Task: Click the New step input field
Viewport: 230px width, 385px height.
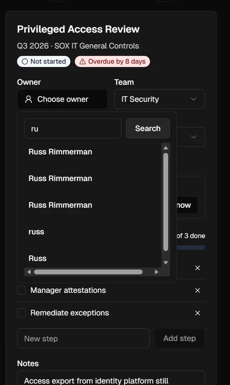Action: [x=83, y=338]
